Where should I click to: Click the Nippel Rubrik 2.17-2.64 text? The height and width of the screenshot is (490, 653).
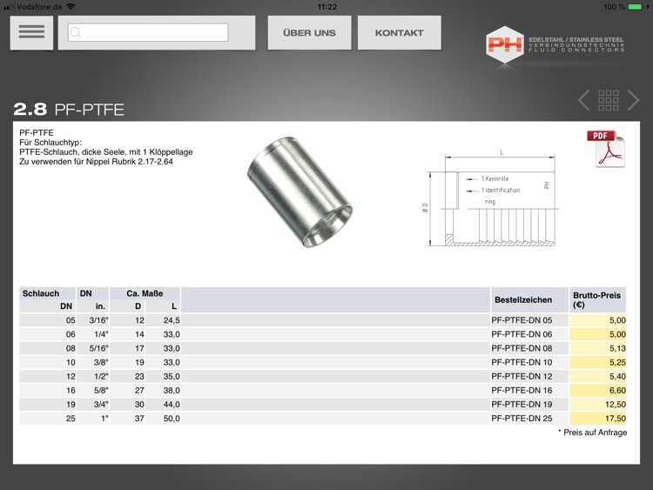tap(129, 162)
